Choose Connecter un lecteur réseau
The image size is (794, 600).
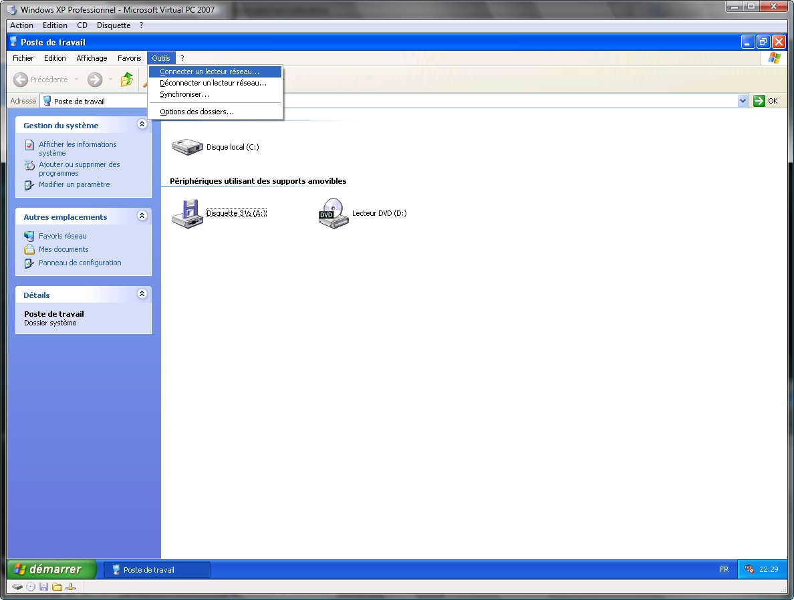point(215,72)
